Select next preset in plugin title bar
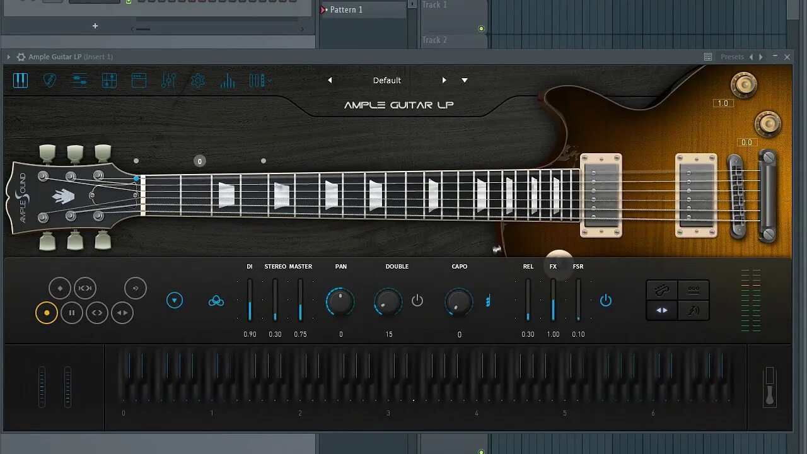Screen dimensions: 807x454 coord(760,57)
